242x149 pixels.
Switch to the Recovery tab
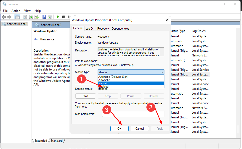tap(103, 29)
